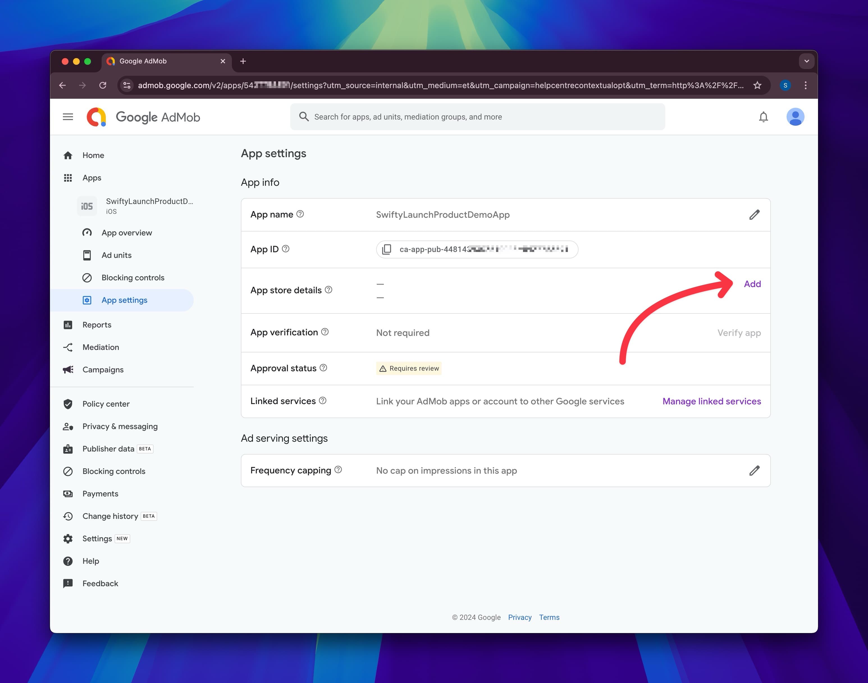Show help for App name
This screenshot has width=868, height=683.
point(300,214)
